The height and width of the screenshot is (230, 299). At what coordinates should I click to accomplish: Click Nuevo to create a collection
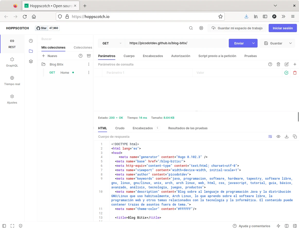[x=50, y=56]
